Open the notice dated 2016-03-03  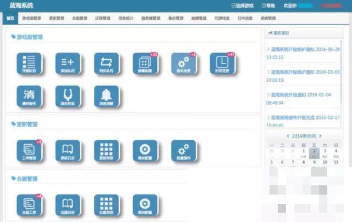pyautogui.click(x=303, y=76)
